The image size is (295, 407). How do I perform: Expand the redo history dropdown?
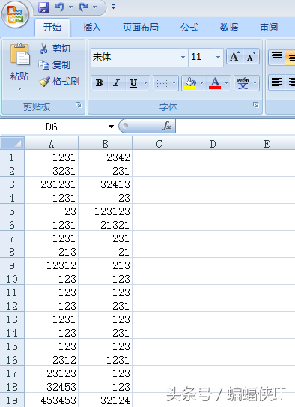pyautogui.click(x=94, y=7)
